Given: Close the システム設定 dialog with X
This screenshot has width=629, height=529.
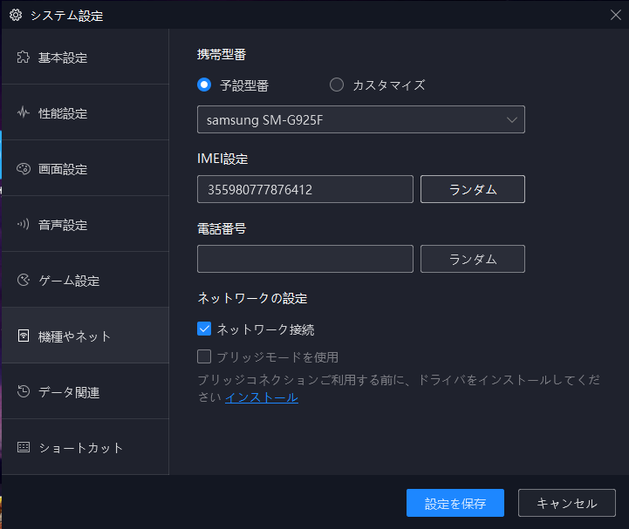Looking at the screenshot, I should point(615,15).
